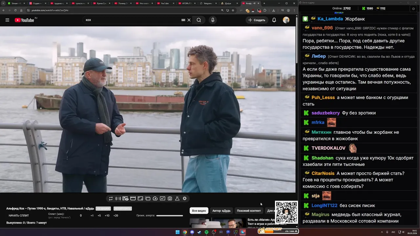The image size is (420, 236).
Task: Open the player toolbar gear settings
Action: click(185, 198)
